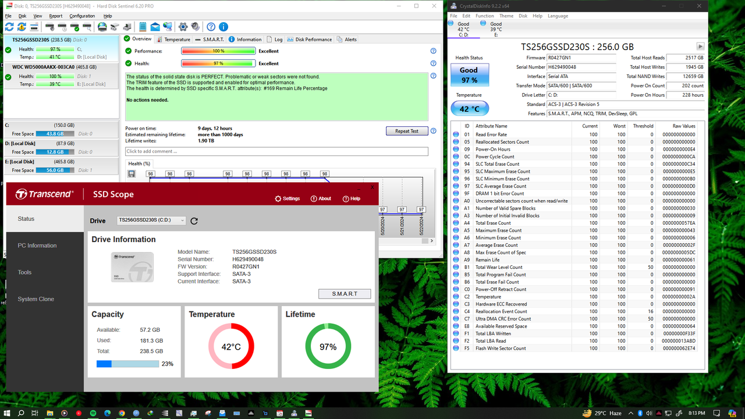Click the globe disk icon in Hard Disk Sentinel toolbar
Viewport: 745px width, 419px height.
[102, 27]
